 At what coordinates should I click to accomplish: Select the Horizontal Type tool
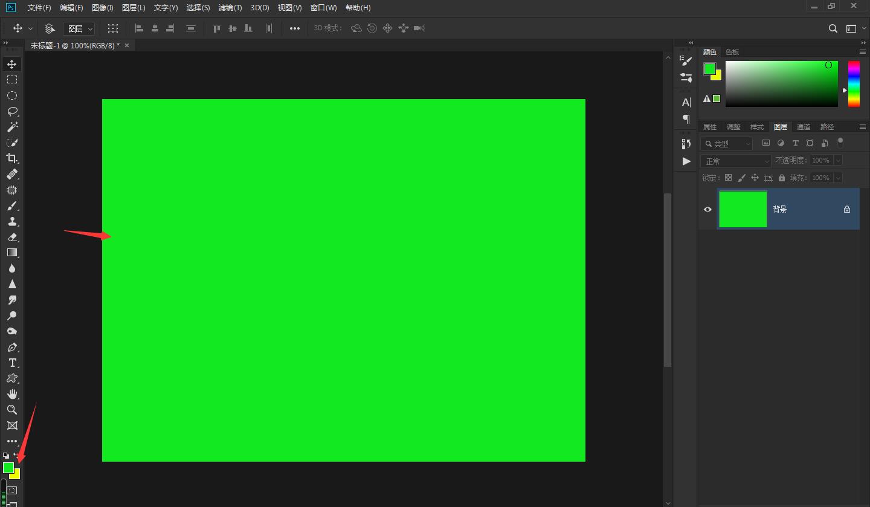click(x=12, y=363)
